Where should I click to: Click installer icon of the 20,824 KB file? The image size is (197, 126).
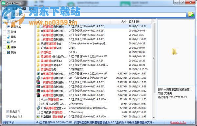click(x=38, y=78)
